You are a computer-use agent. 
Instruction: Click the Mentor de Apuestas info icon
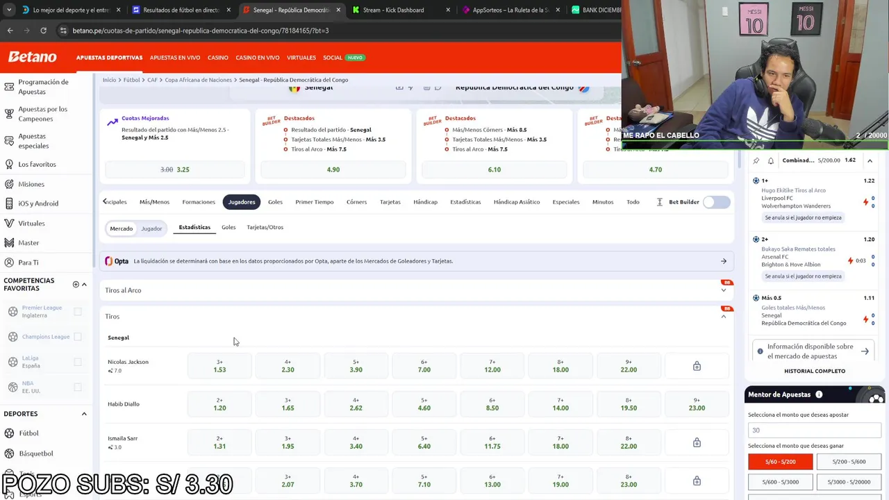coord(819,394)
